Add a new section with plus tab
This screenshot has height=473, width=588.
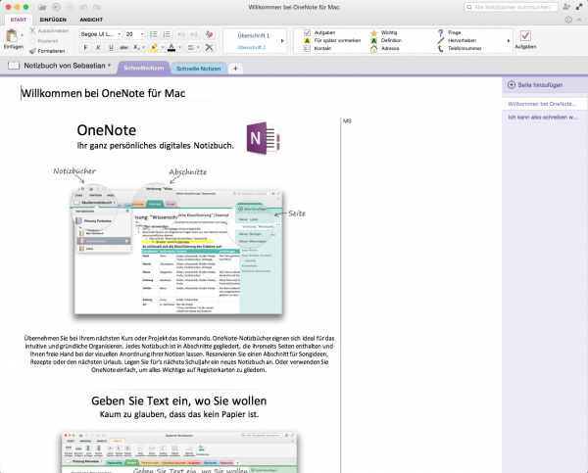click(x=235, y=69)
